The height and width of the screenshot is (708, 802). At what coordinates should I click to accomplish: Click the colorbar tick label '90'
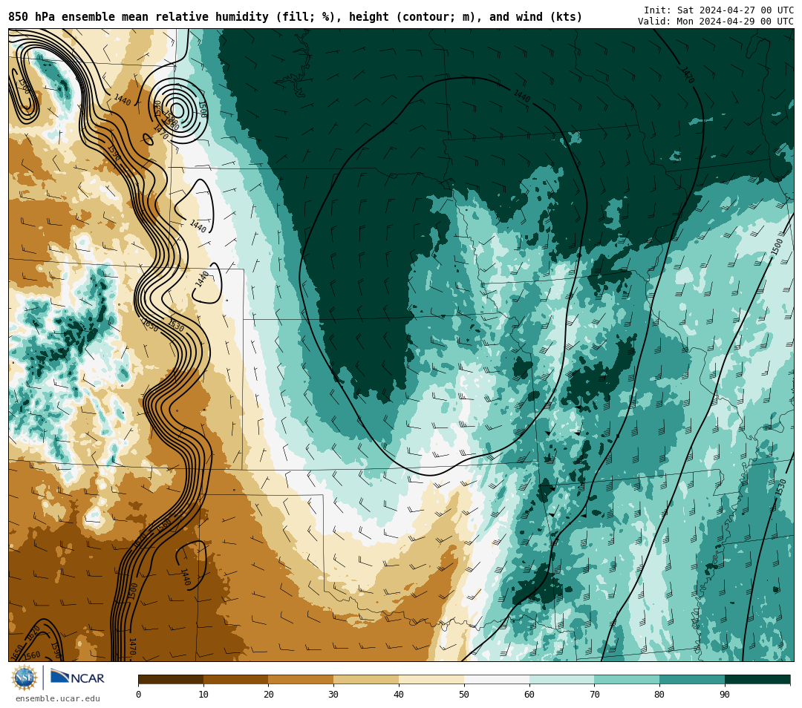725,694
